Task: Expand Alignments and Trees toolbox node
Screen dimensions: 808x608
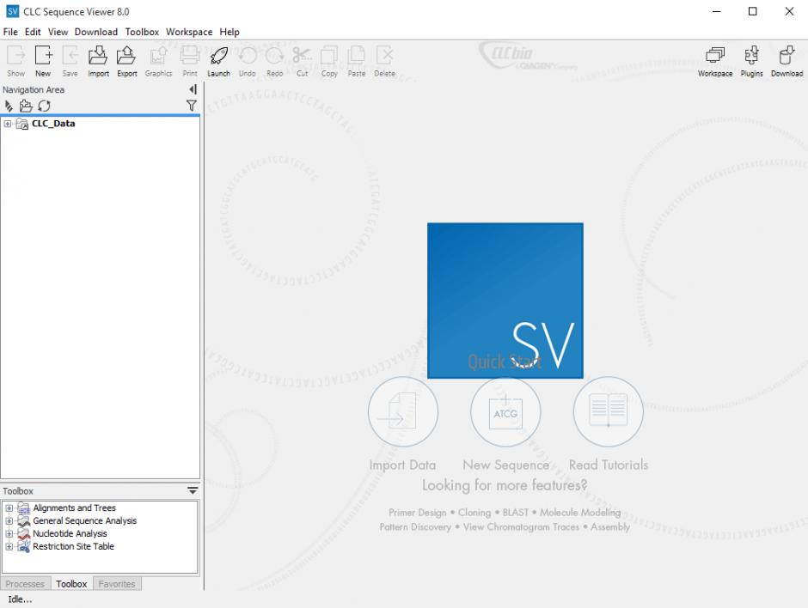Action: point(9,508)
